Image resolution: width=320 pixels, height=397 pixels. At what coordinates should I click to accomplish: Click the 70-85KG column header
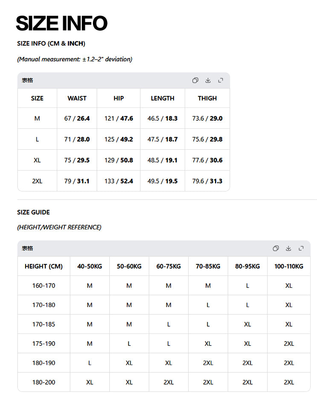(x=208, y=267)
